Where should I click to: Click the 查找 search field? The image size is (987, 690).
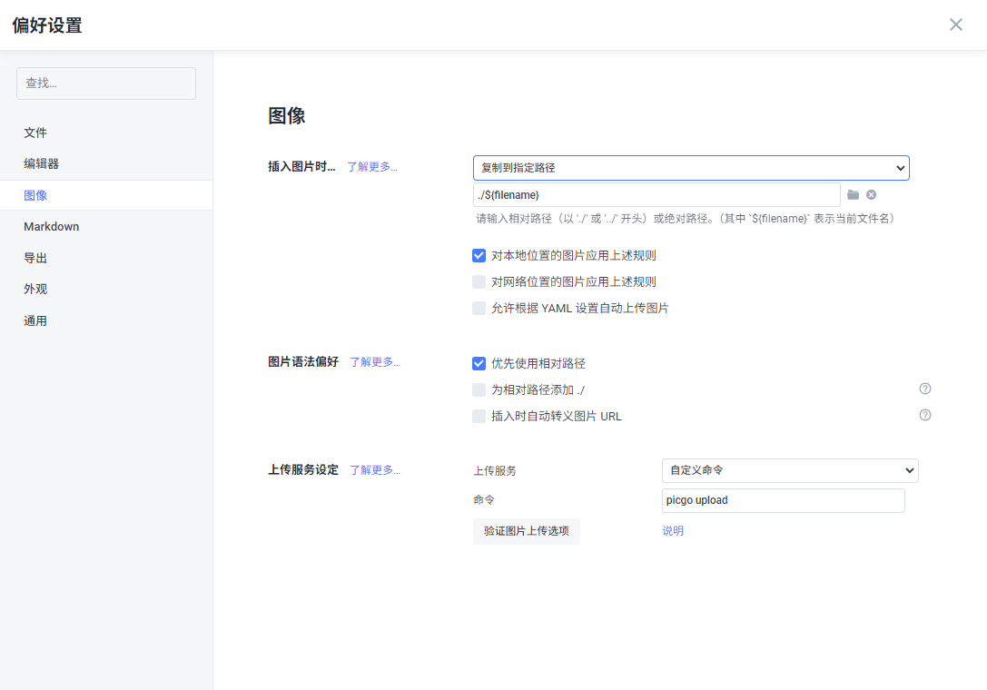(x=106, y=84)
